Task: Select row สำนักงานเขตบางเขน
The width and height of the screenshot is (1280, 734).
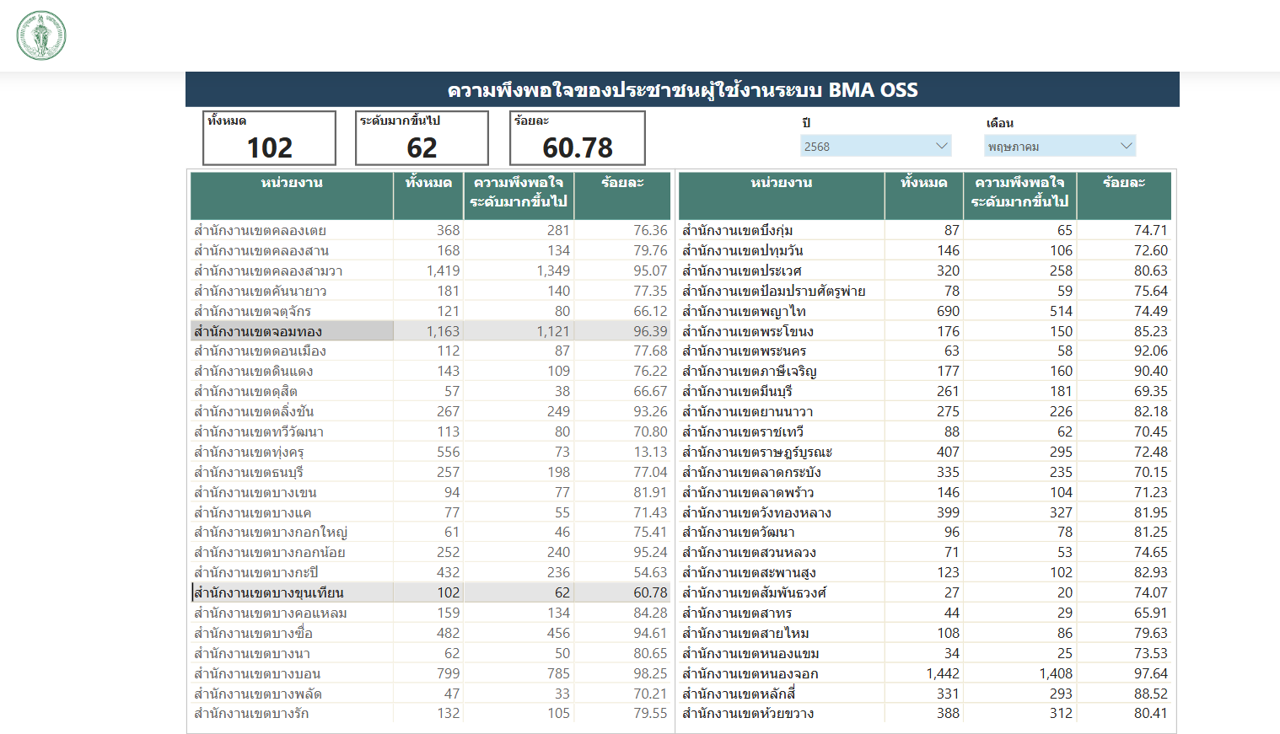Action: [431, 492]
